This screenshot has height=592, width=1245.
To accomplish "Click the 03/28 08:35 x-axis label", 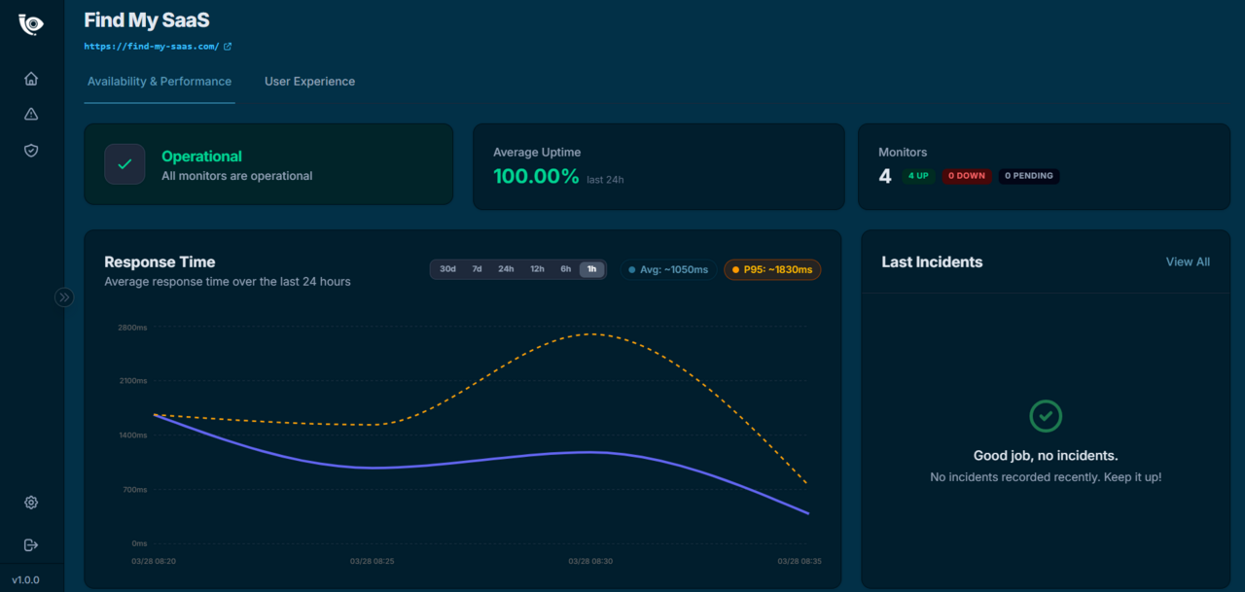I will pyautogui.click(x=800, y=561).
